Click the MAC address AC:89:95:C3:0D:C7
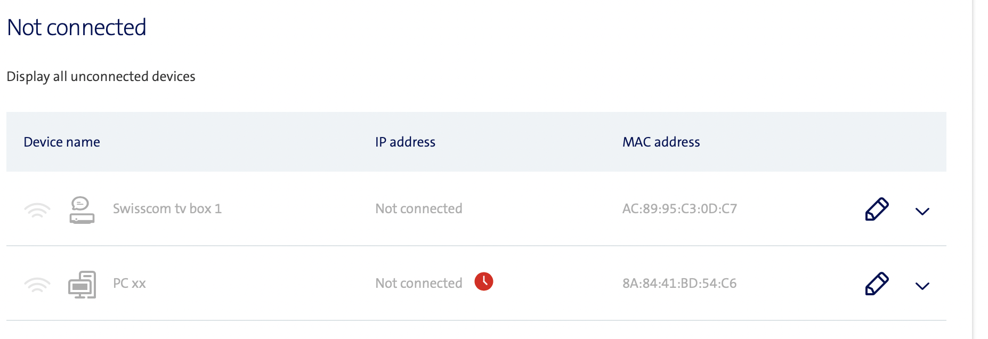 click(x=679, y=208)
